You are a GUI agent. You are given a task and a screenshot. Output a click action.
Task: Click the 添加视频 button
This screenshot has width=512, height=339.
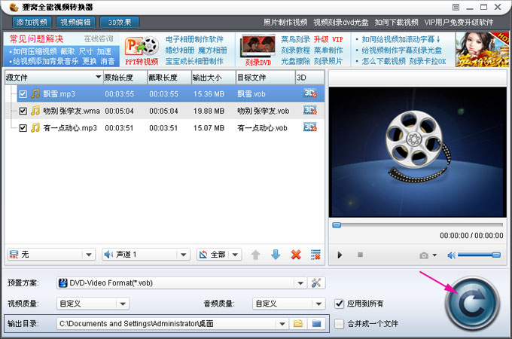pyautogui.click(x=32, y=22)
